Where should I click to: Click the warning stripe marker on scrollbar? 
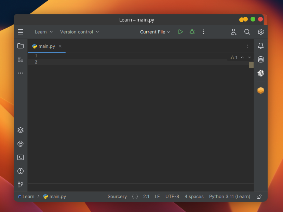[x=251, y=65]
